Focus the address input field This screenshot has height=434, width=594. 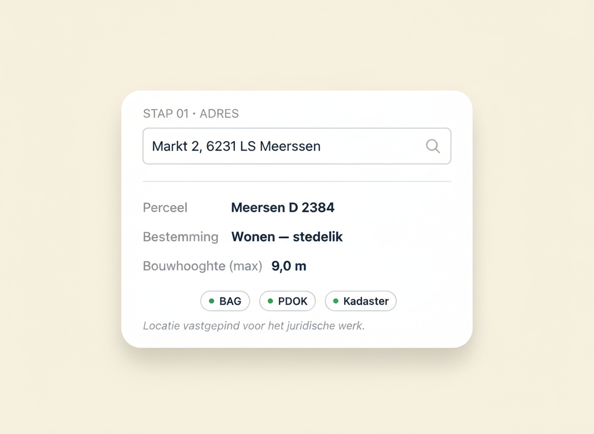[296, 146]
